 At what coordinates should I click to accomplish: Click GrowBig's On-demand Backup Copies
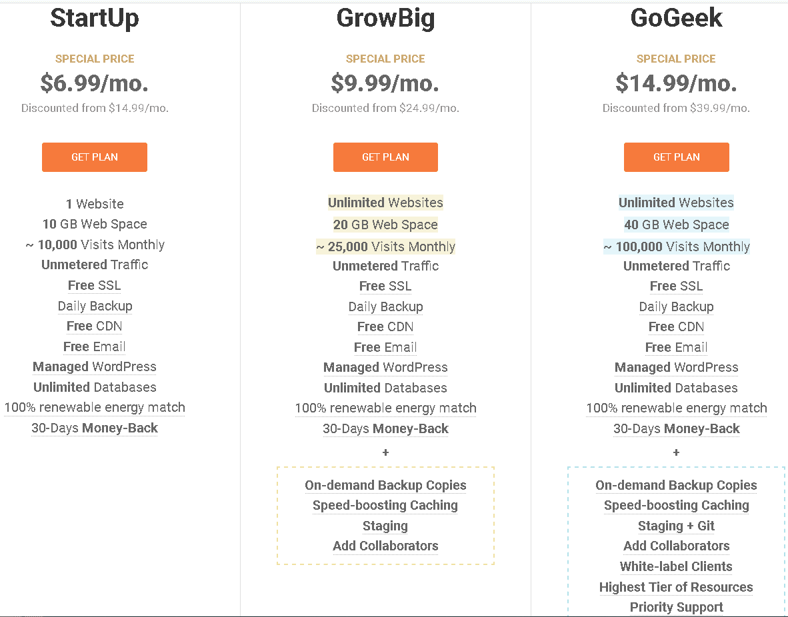pos(385,485)
